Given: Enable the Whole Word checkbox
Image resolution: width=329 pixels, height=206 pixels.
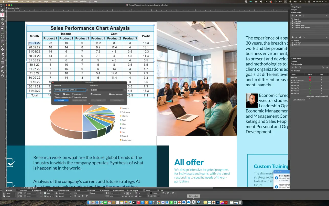Looking at the screenshot, I should point(73,94).
